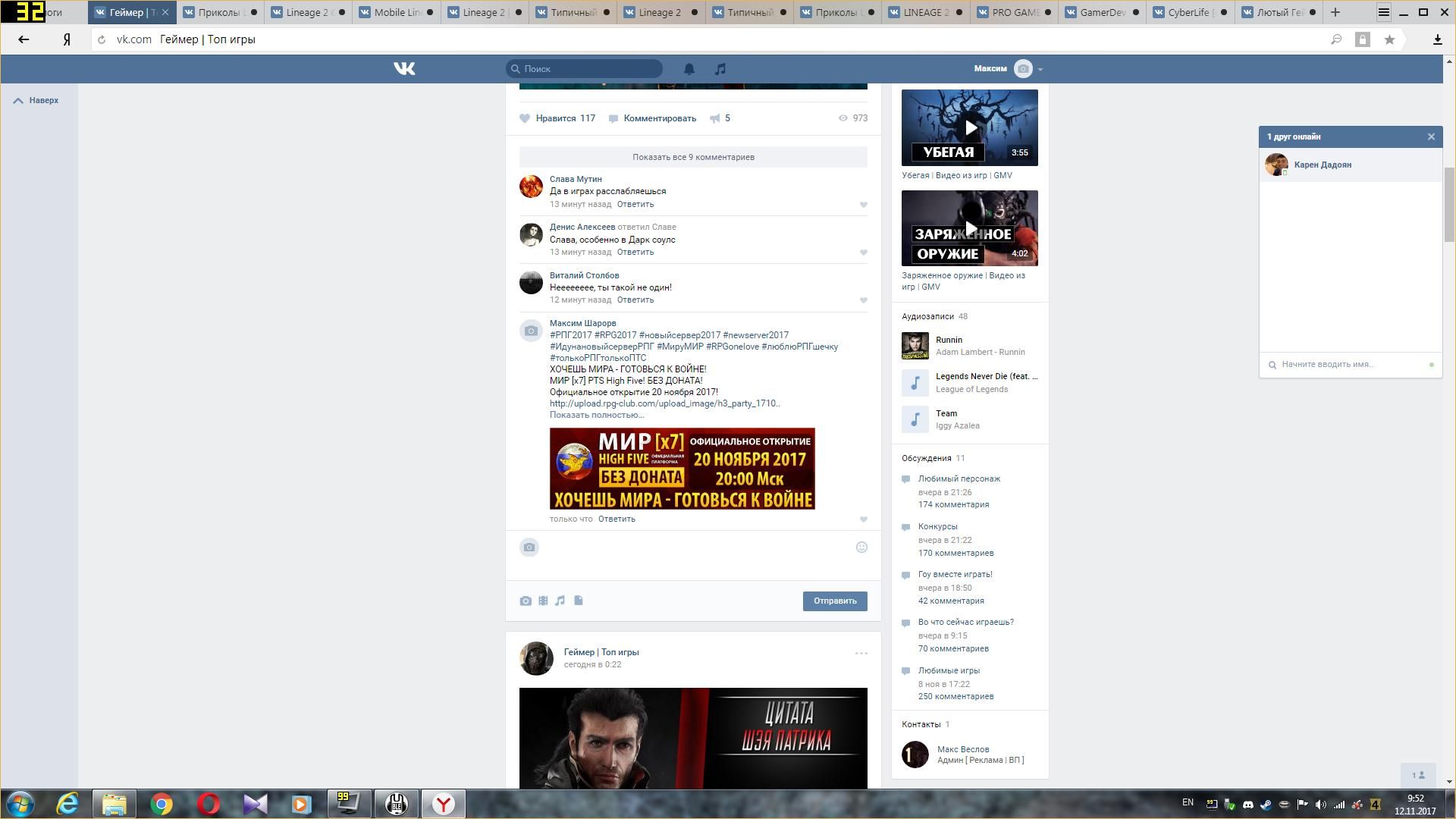The image size is (1456, 819).
Task: Open the three-dots menu on Геймер post
Action: (861, 653)
